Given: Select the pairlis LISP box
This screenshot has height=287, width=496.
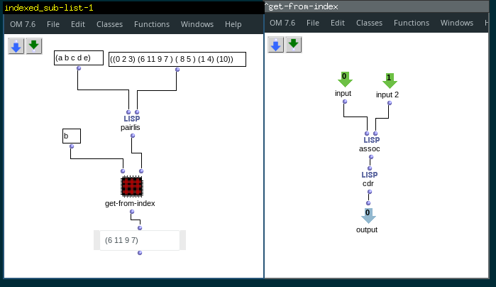Looking at the screenshot, I should pyautogui.click(x=131, y=123).
